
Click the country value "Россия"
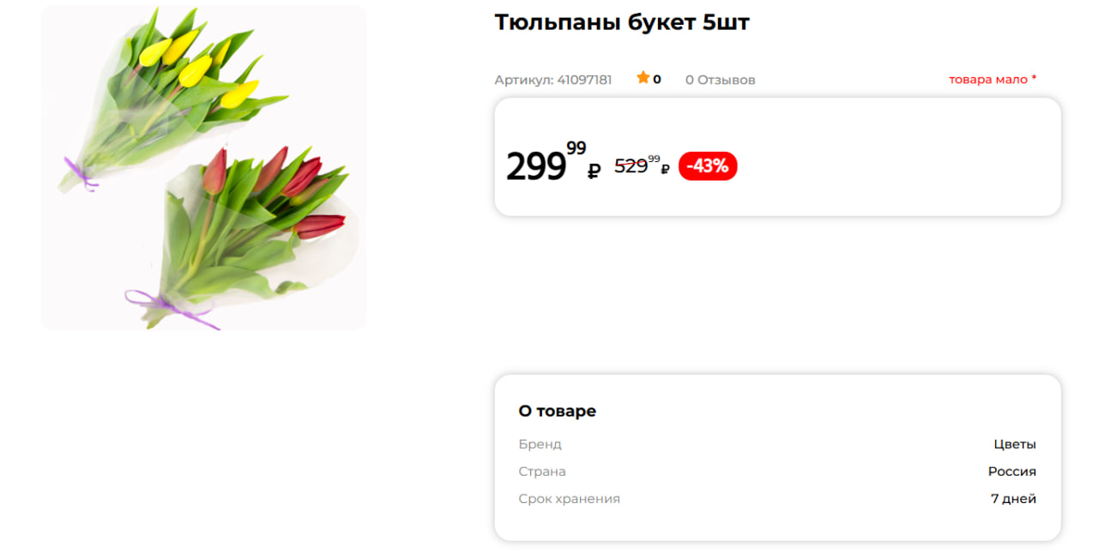(x=1011, y=471)
